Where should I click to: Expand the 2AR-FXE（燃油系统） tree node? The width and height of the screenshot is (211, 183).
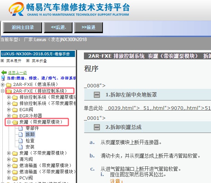(x=2, y=85)
